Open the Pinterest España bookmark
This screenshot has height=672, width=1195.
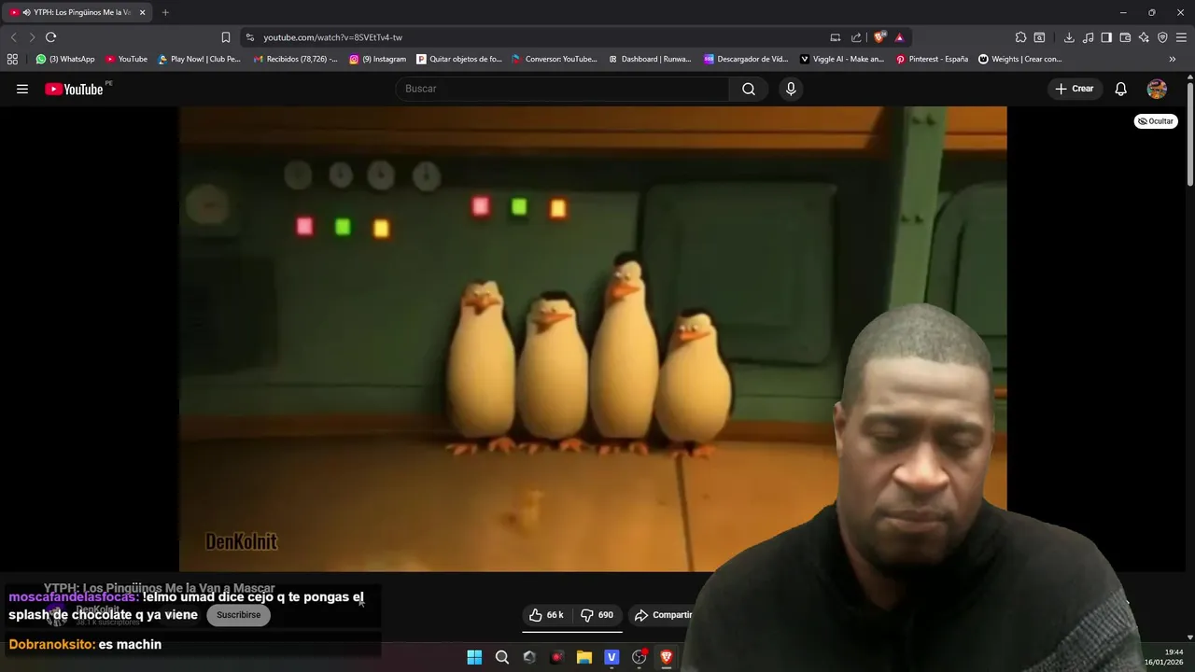pos(932,59)
